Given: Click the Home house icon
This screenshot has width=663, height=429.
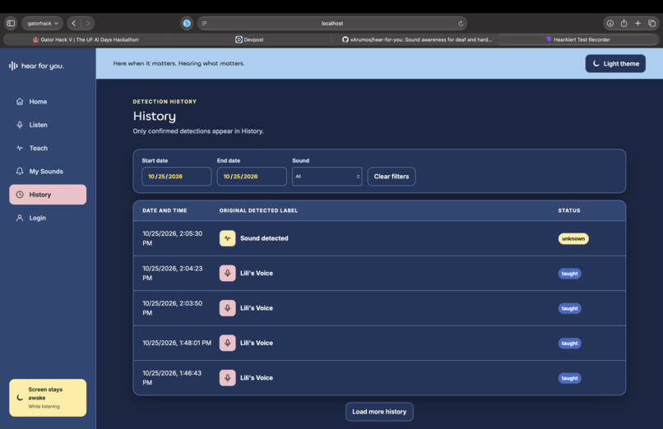Looking at the screenshot, I should click(x=20, y=101).
